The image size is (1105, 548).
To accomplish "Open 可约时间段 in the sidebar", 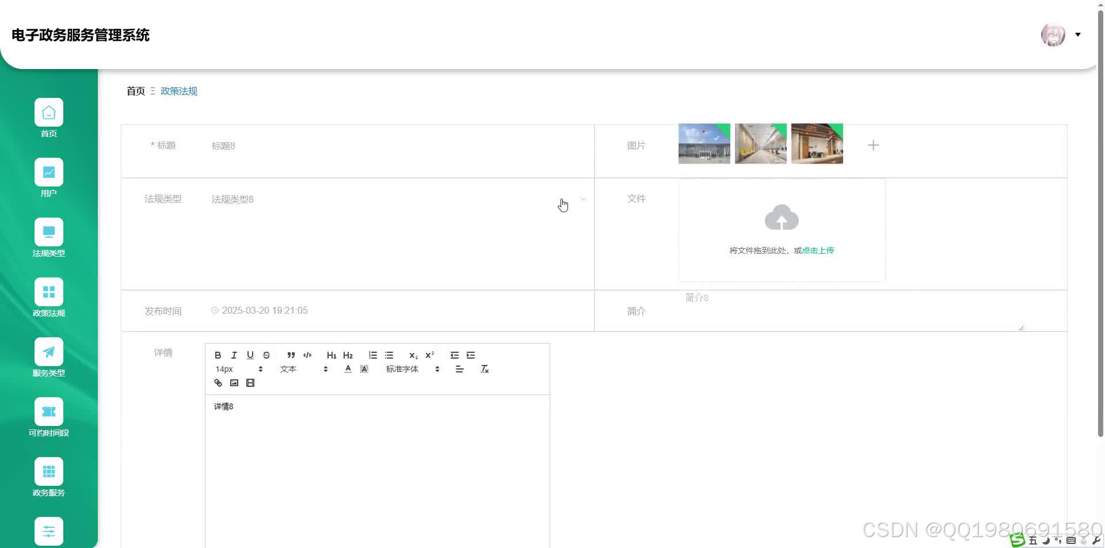I will click(49, 417).
